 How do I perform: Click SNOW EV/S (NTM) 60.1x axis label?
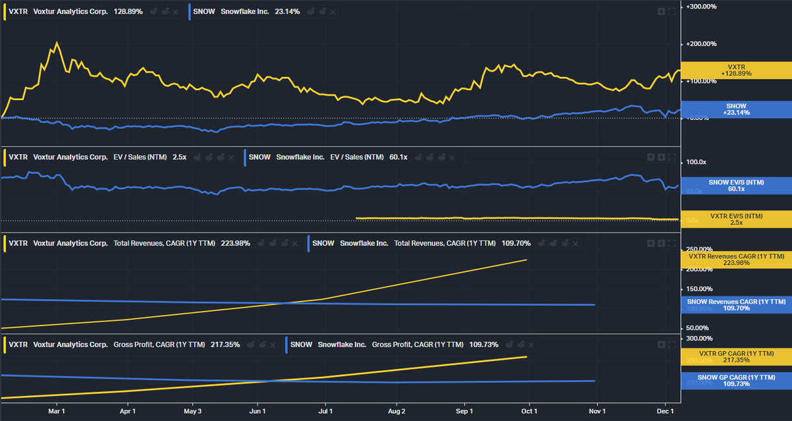pyautogui.click(x=736, y=185)
